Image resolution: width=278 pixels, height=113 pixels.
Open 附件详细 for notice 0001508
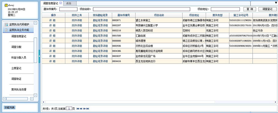pyautogui.click(x=77, y=36)
